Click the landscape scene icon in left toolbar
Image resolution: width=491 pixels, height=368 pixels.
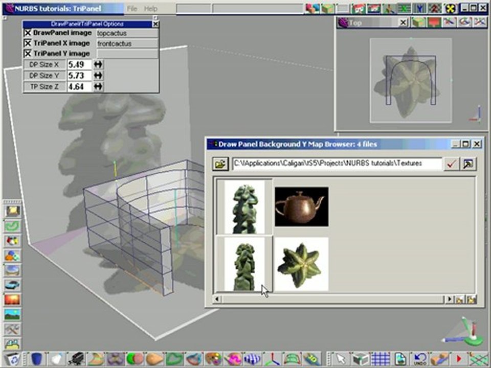[x=12, y=314]
